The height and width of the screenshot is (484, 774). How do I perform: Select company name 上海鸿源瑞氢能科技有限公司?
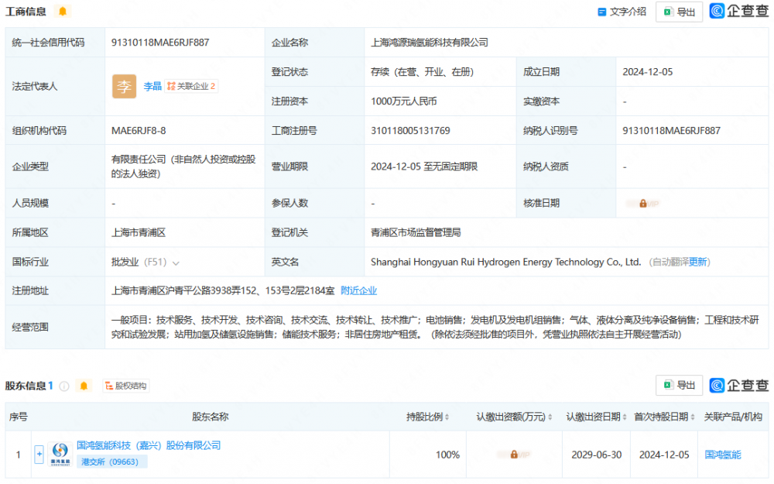tap(430, 43)
